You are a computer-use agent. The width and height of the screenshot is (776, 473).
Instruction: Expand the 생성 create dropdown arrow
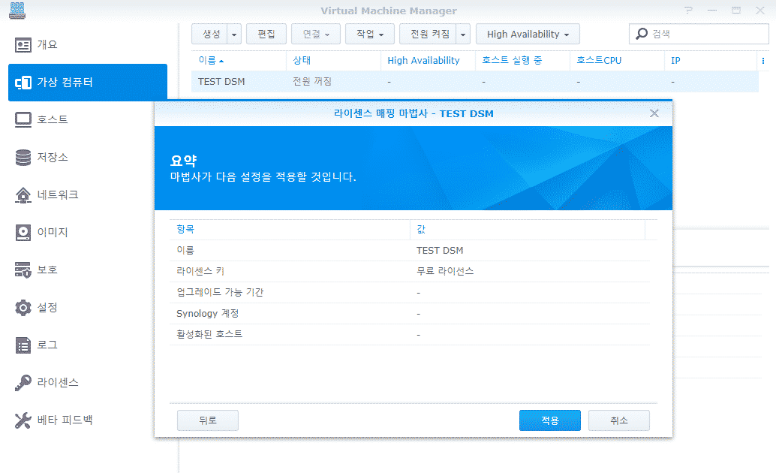pyautogui.click(x=234, y=35)
